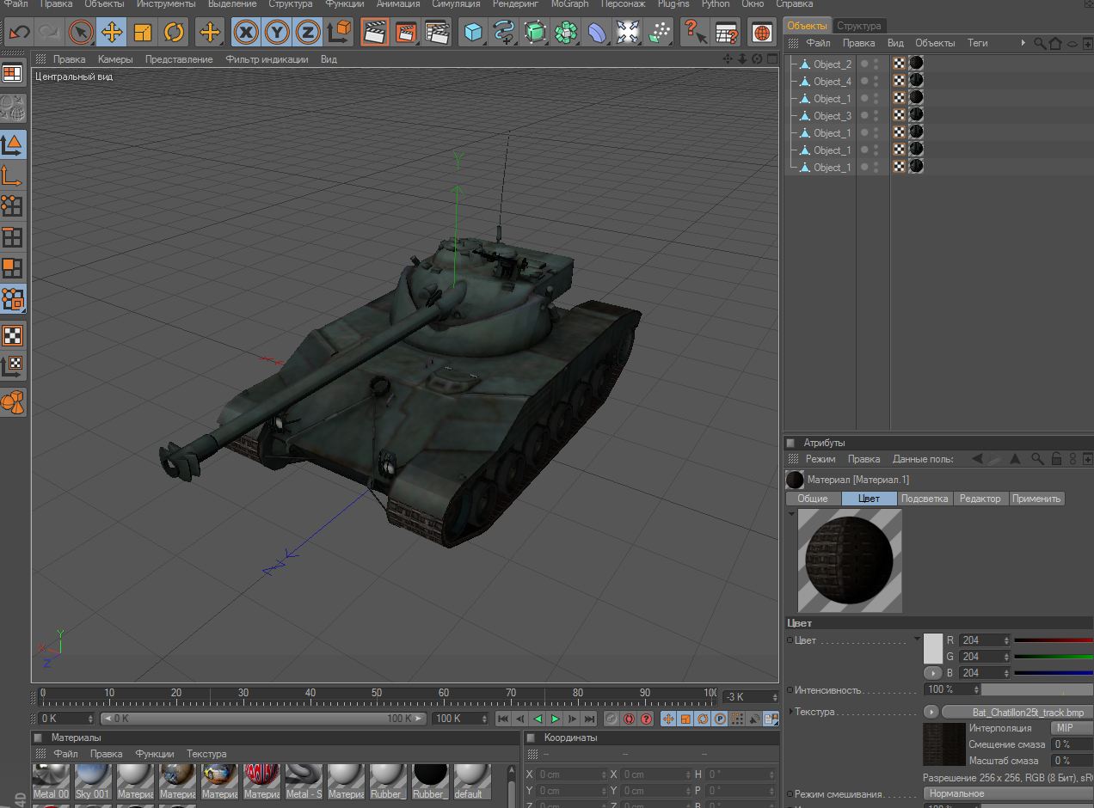
Task: Add a Cube primitive object
Action: [x=472, y=33]
